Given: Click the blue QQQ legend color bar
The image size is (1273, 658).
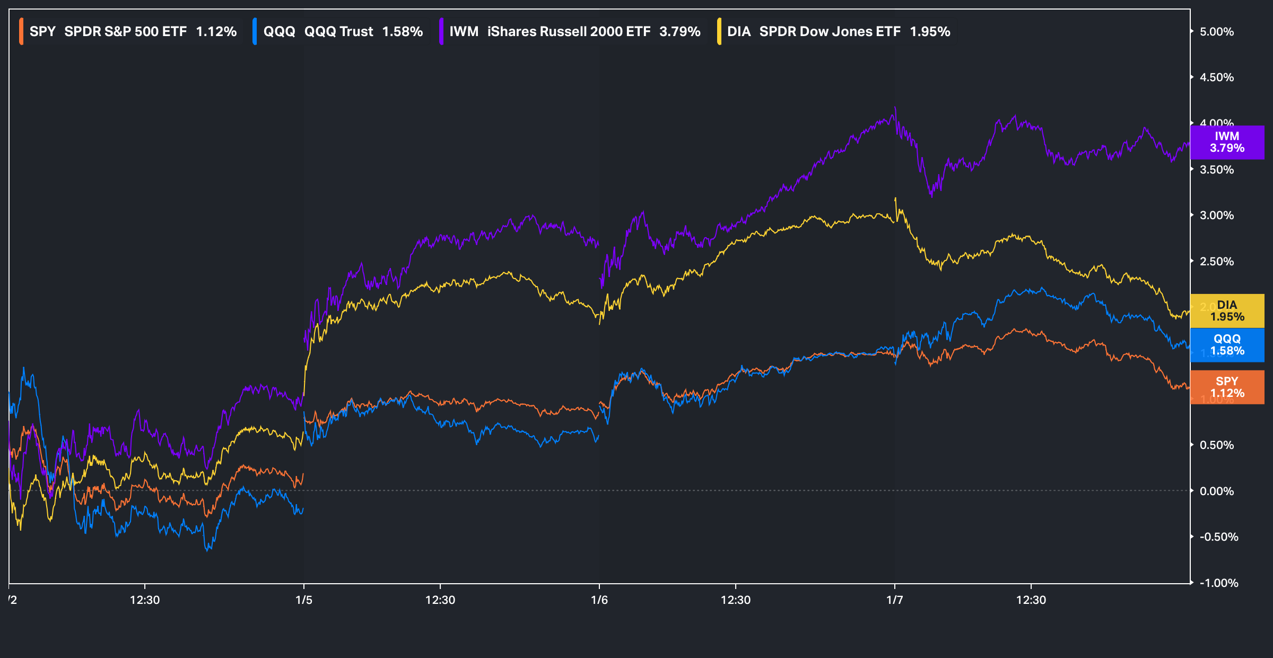Looking at the screenshot, I should click(255, 31).
